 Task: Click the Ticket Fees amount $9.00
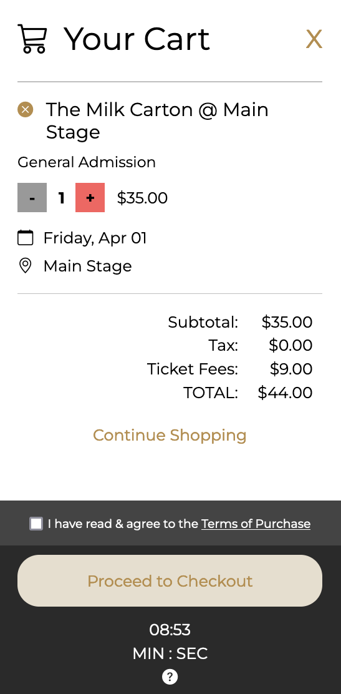(x=291, y=369)
